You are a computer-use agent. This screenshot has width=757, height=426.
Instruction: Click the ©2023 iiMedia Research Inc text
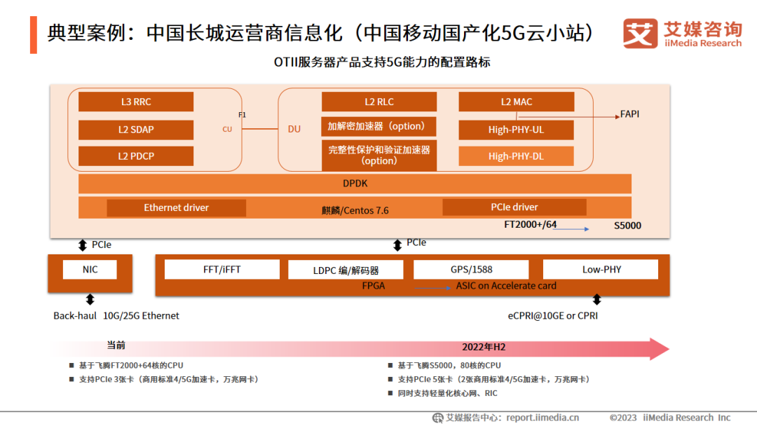tap(670, 418)
